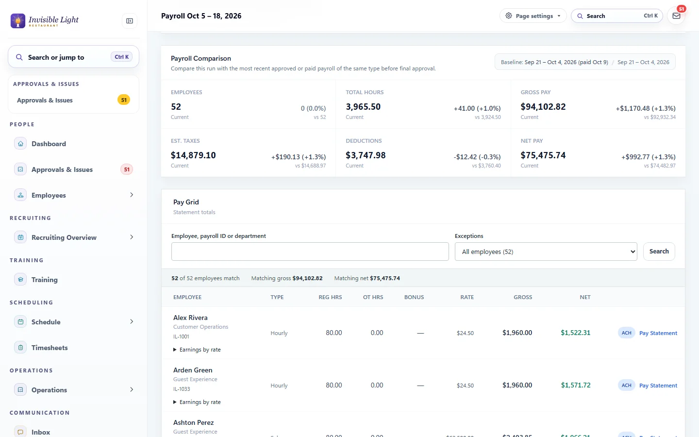The image size is (699, 437).
Task: Open Pay Statement for Alex Rivera
Action: click(x=658, y=333)
